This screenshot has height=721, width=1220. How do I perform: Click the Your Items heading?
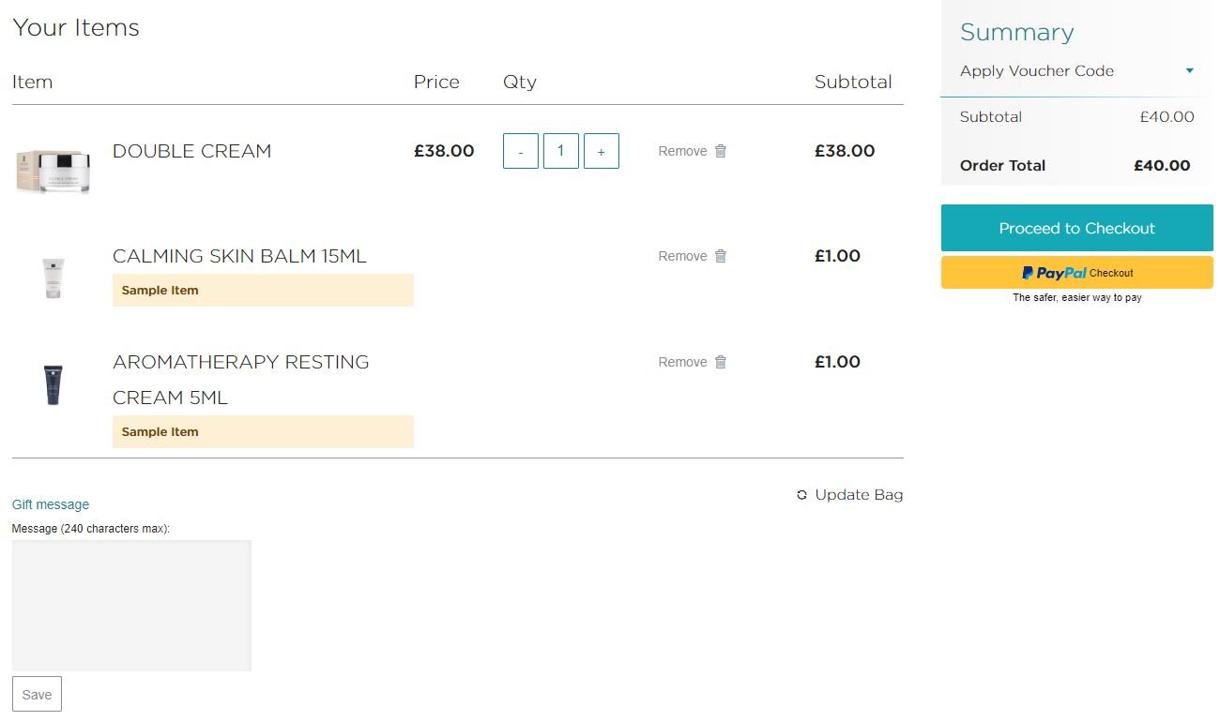(76, 28)
